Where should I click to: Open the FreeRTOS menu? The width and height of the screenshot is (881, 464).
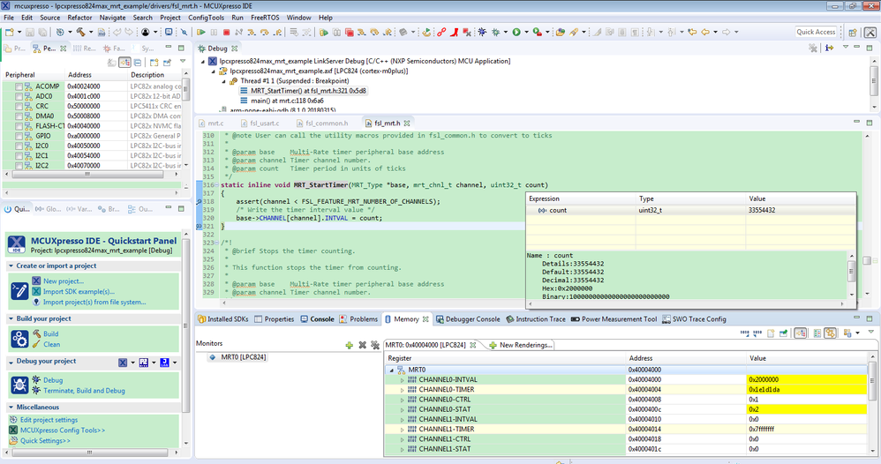pos(265,18)
